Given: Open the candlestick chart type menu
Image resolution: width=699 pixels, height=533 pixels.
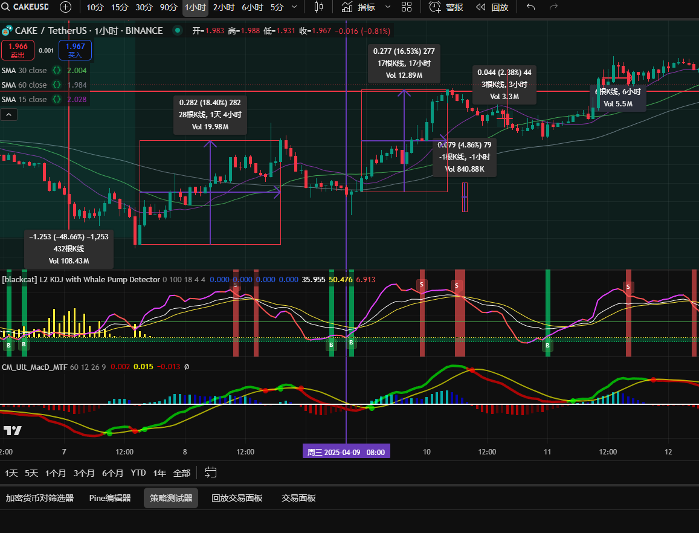Looking at the screenshot, I should [319, 7].
